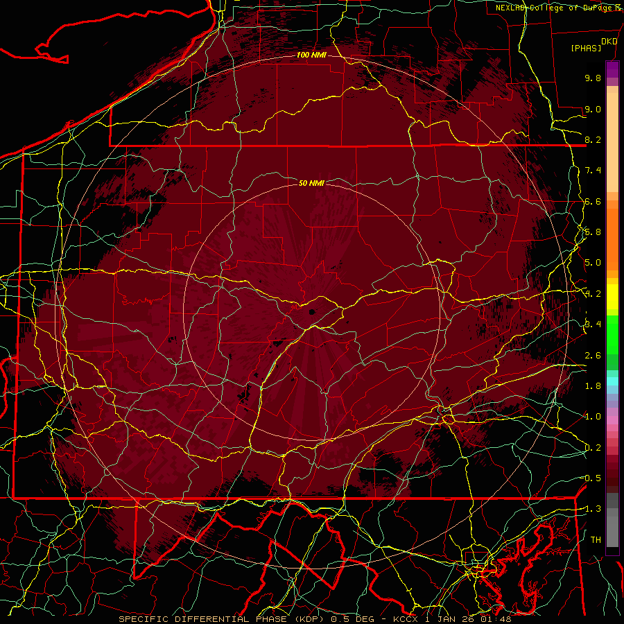Click the 50 NMI range ring label
This screenshot has width=624, height=624.
(x=311, y=183)
